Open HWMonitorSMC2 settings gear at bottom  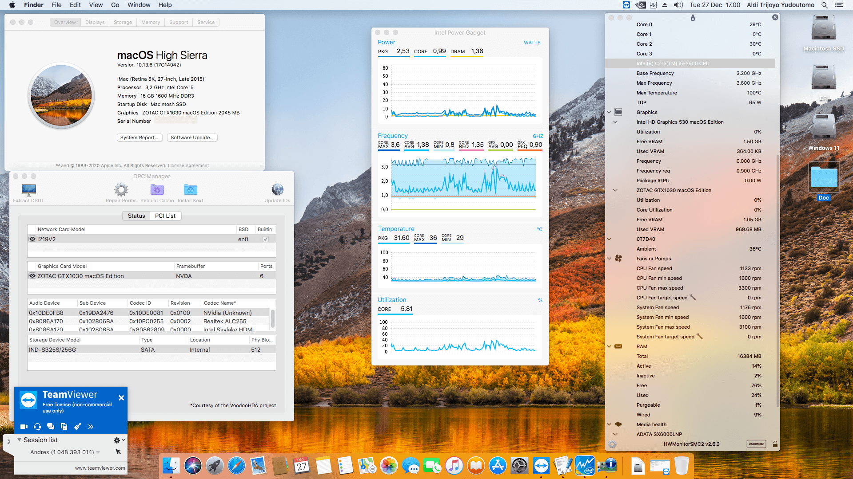pos(612,444)
